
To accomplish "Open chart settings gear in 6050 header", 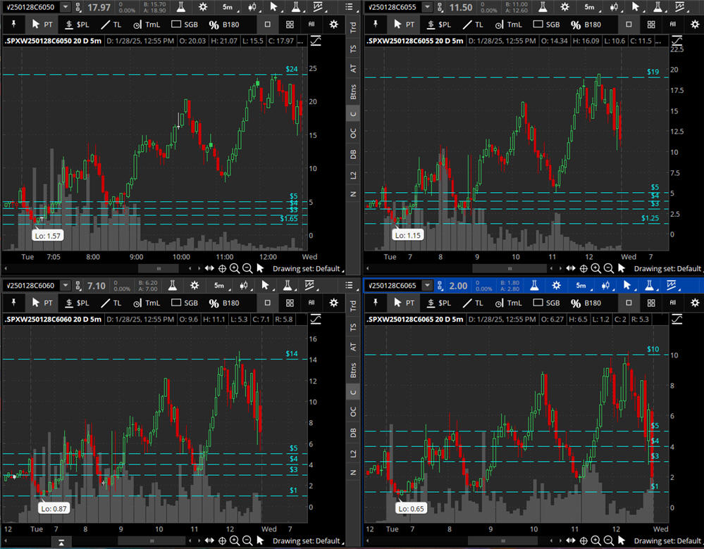I will tap(203, 7).
